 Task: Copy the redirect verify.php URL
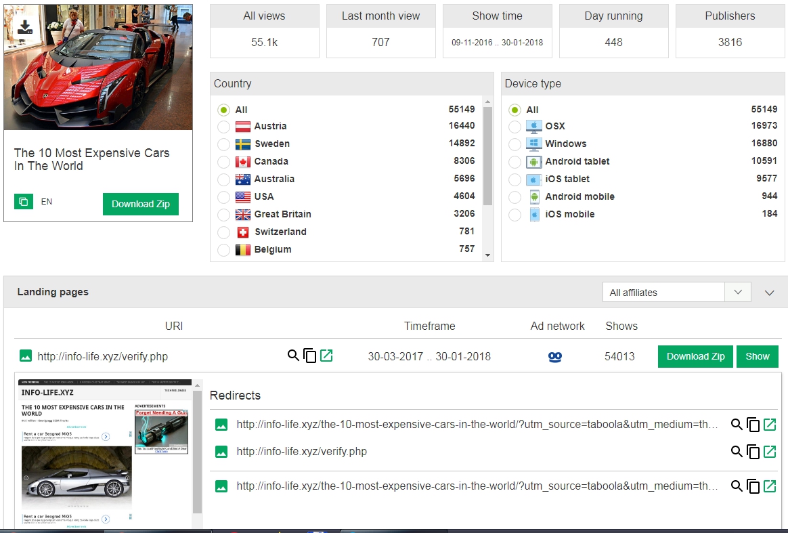click(753, 452)
